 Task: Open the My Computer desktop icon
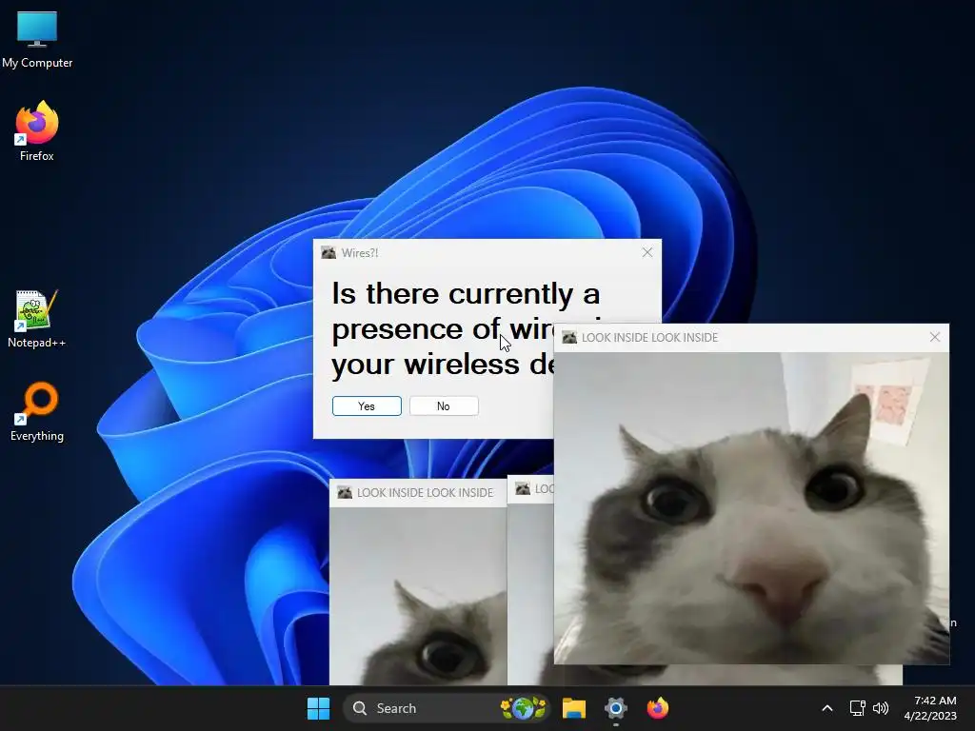click(x=37, y=40)
